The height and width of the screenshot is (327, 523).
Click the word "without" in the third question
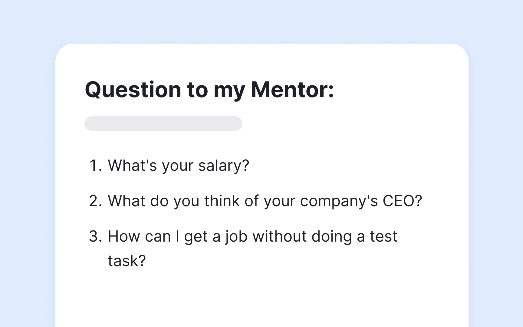[280, 236]
